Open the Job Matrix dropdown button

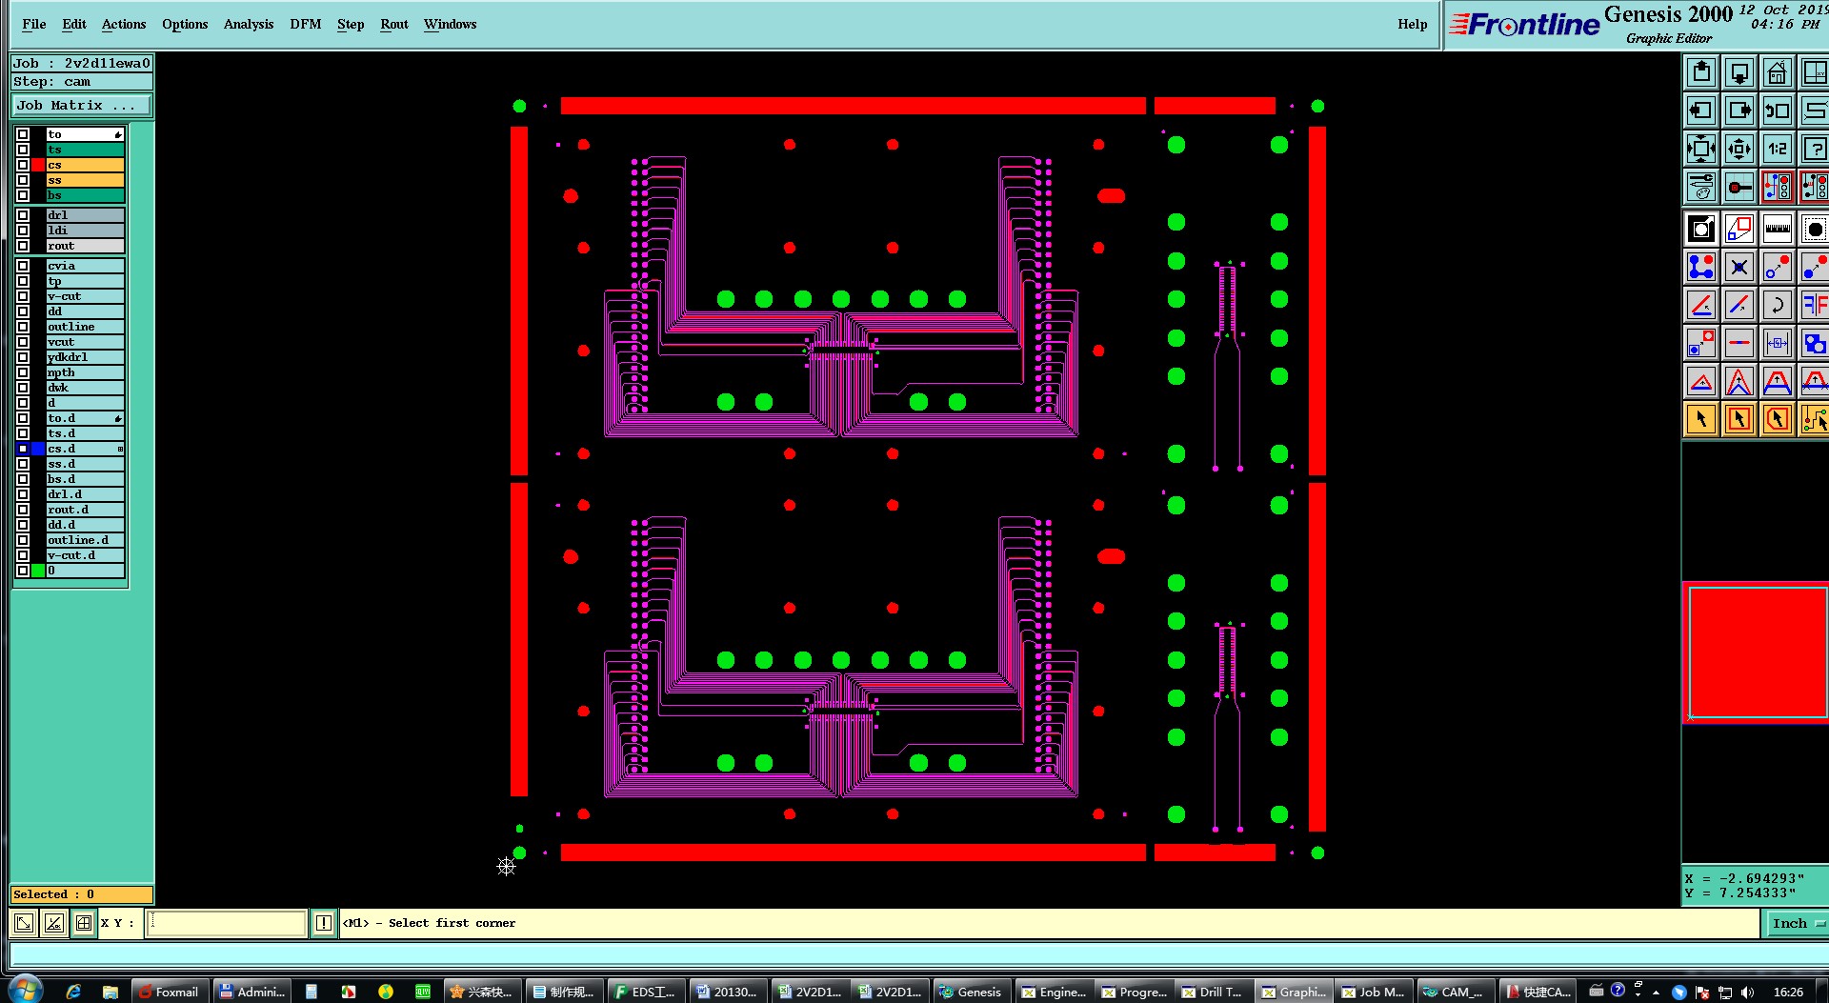[x=81, y=106]
